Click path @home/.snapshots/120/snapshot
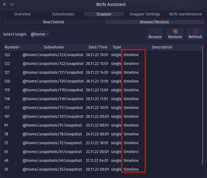Viewport: 207px width, 178px height. tap(53, 81)
